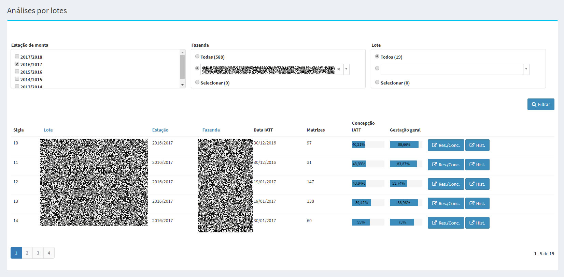Click the Sigla 14 cell
Viewport: 564px width, 277px height.
pos(16,221)
